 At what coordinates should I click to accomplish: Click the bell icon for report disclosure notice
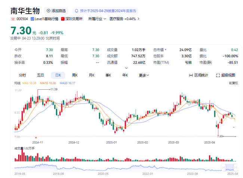[x=77, y=11]
